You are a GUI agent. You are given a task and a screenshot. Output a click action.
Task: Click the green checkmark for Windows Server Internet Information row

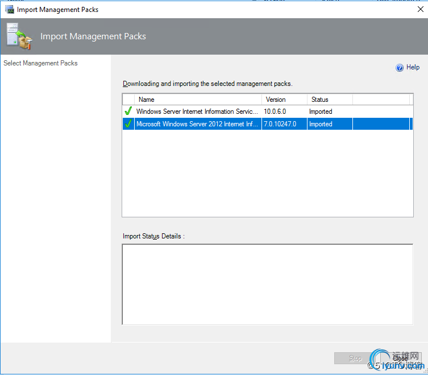tap(128, 111)
